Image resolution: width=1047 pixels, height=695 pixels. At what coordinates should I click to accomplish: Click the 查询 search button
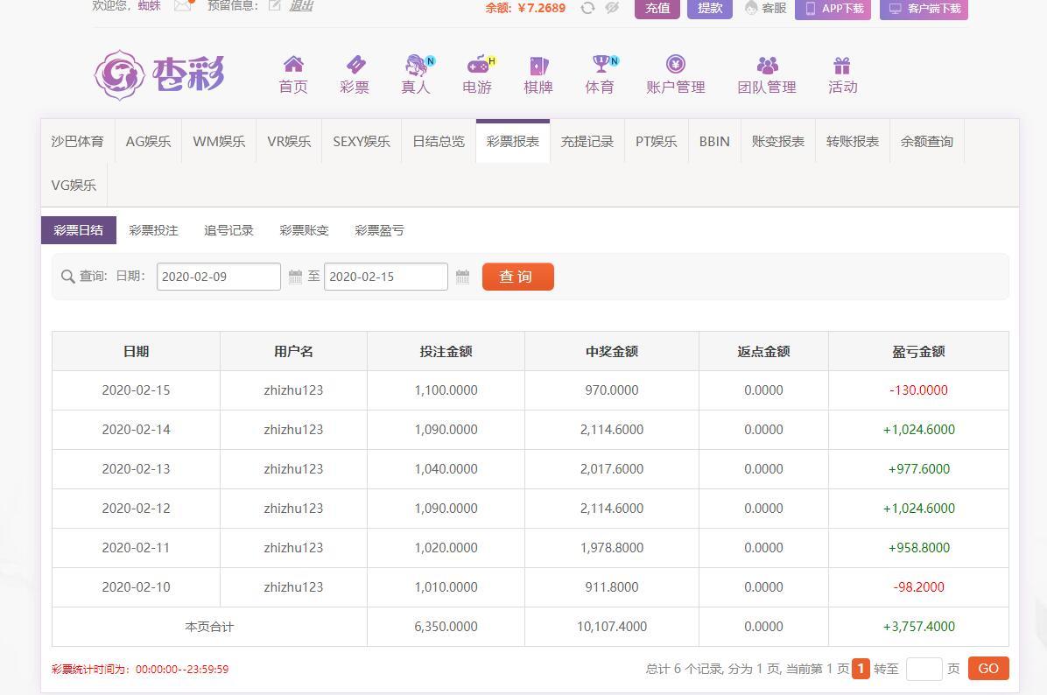click(x=517, y=277)
